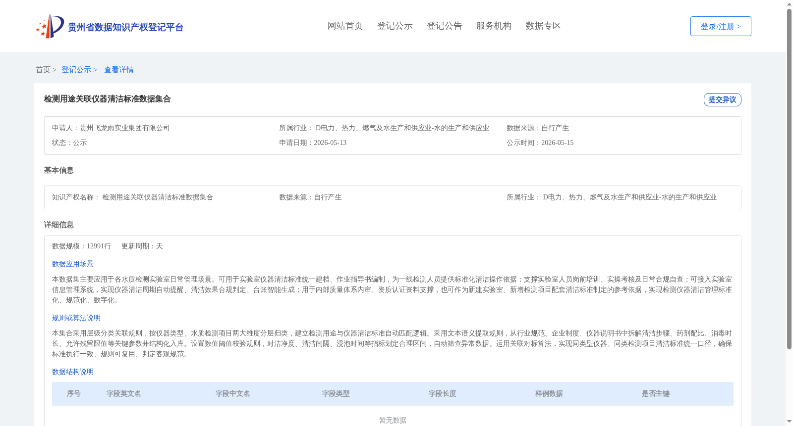Click the 字段中文名 column header

(x=233, y=394)
